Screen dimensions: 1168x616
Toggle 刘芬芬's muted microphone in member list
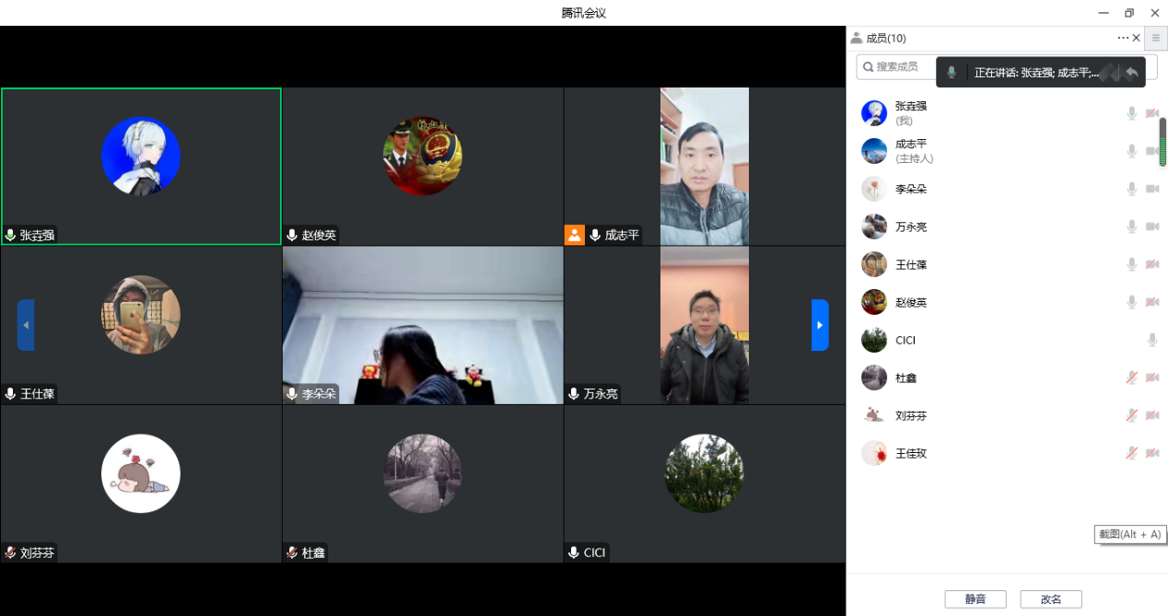click(x=1131, y=415)
